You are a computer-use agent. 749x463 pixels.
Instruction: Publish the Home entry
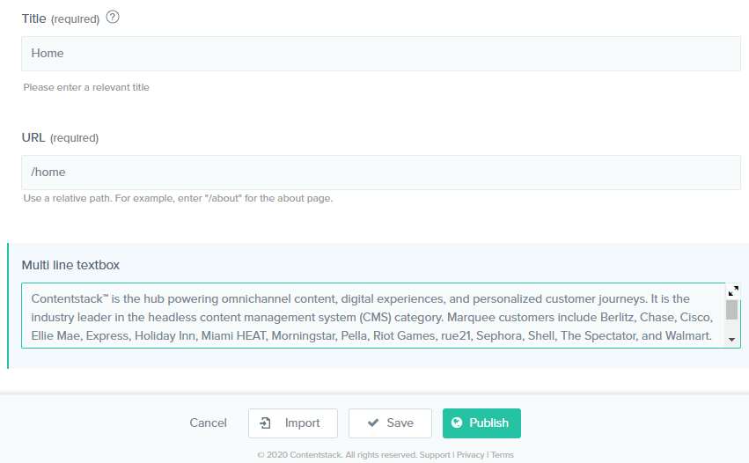click(x=481, y=423)
